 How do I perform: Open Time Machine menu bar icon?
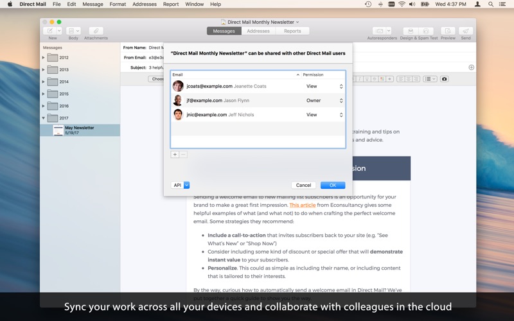coord(368,4)
